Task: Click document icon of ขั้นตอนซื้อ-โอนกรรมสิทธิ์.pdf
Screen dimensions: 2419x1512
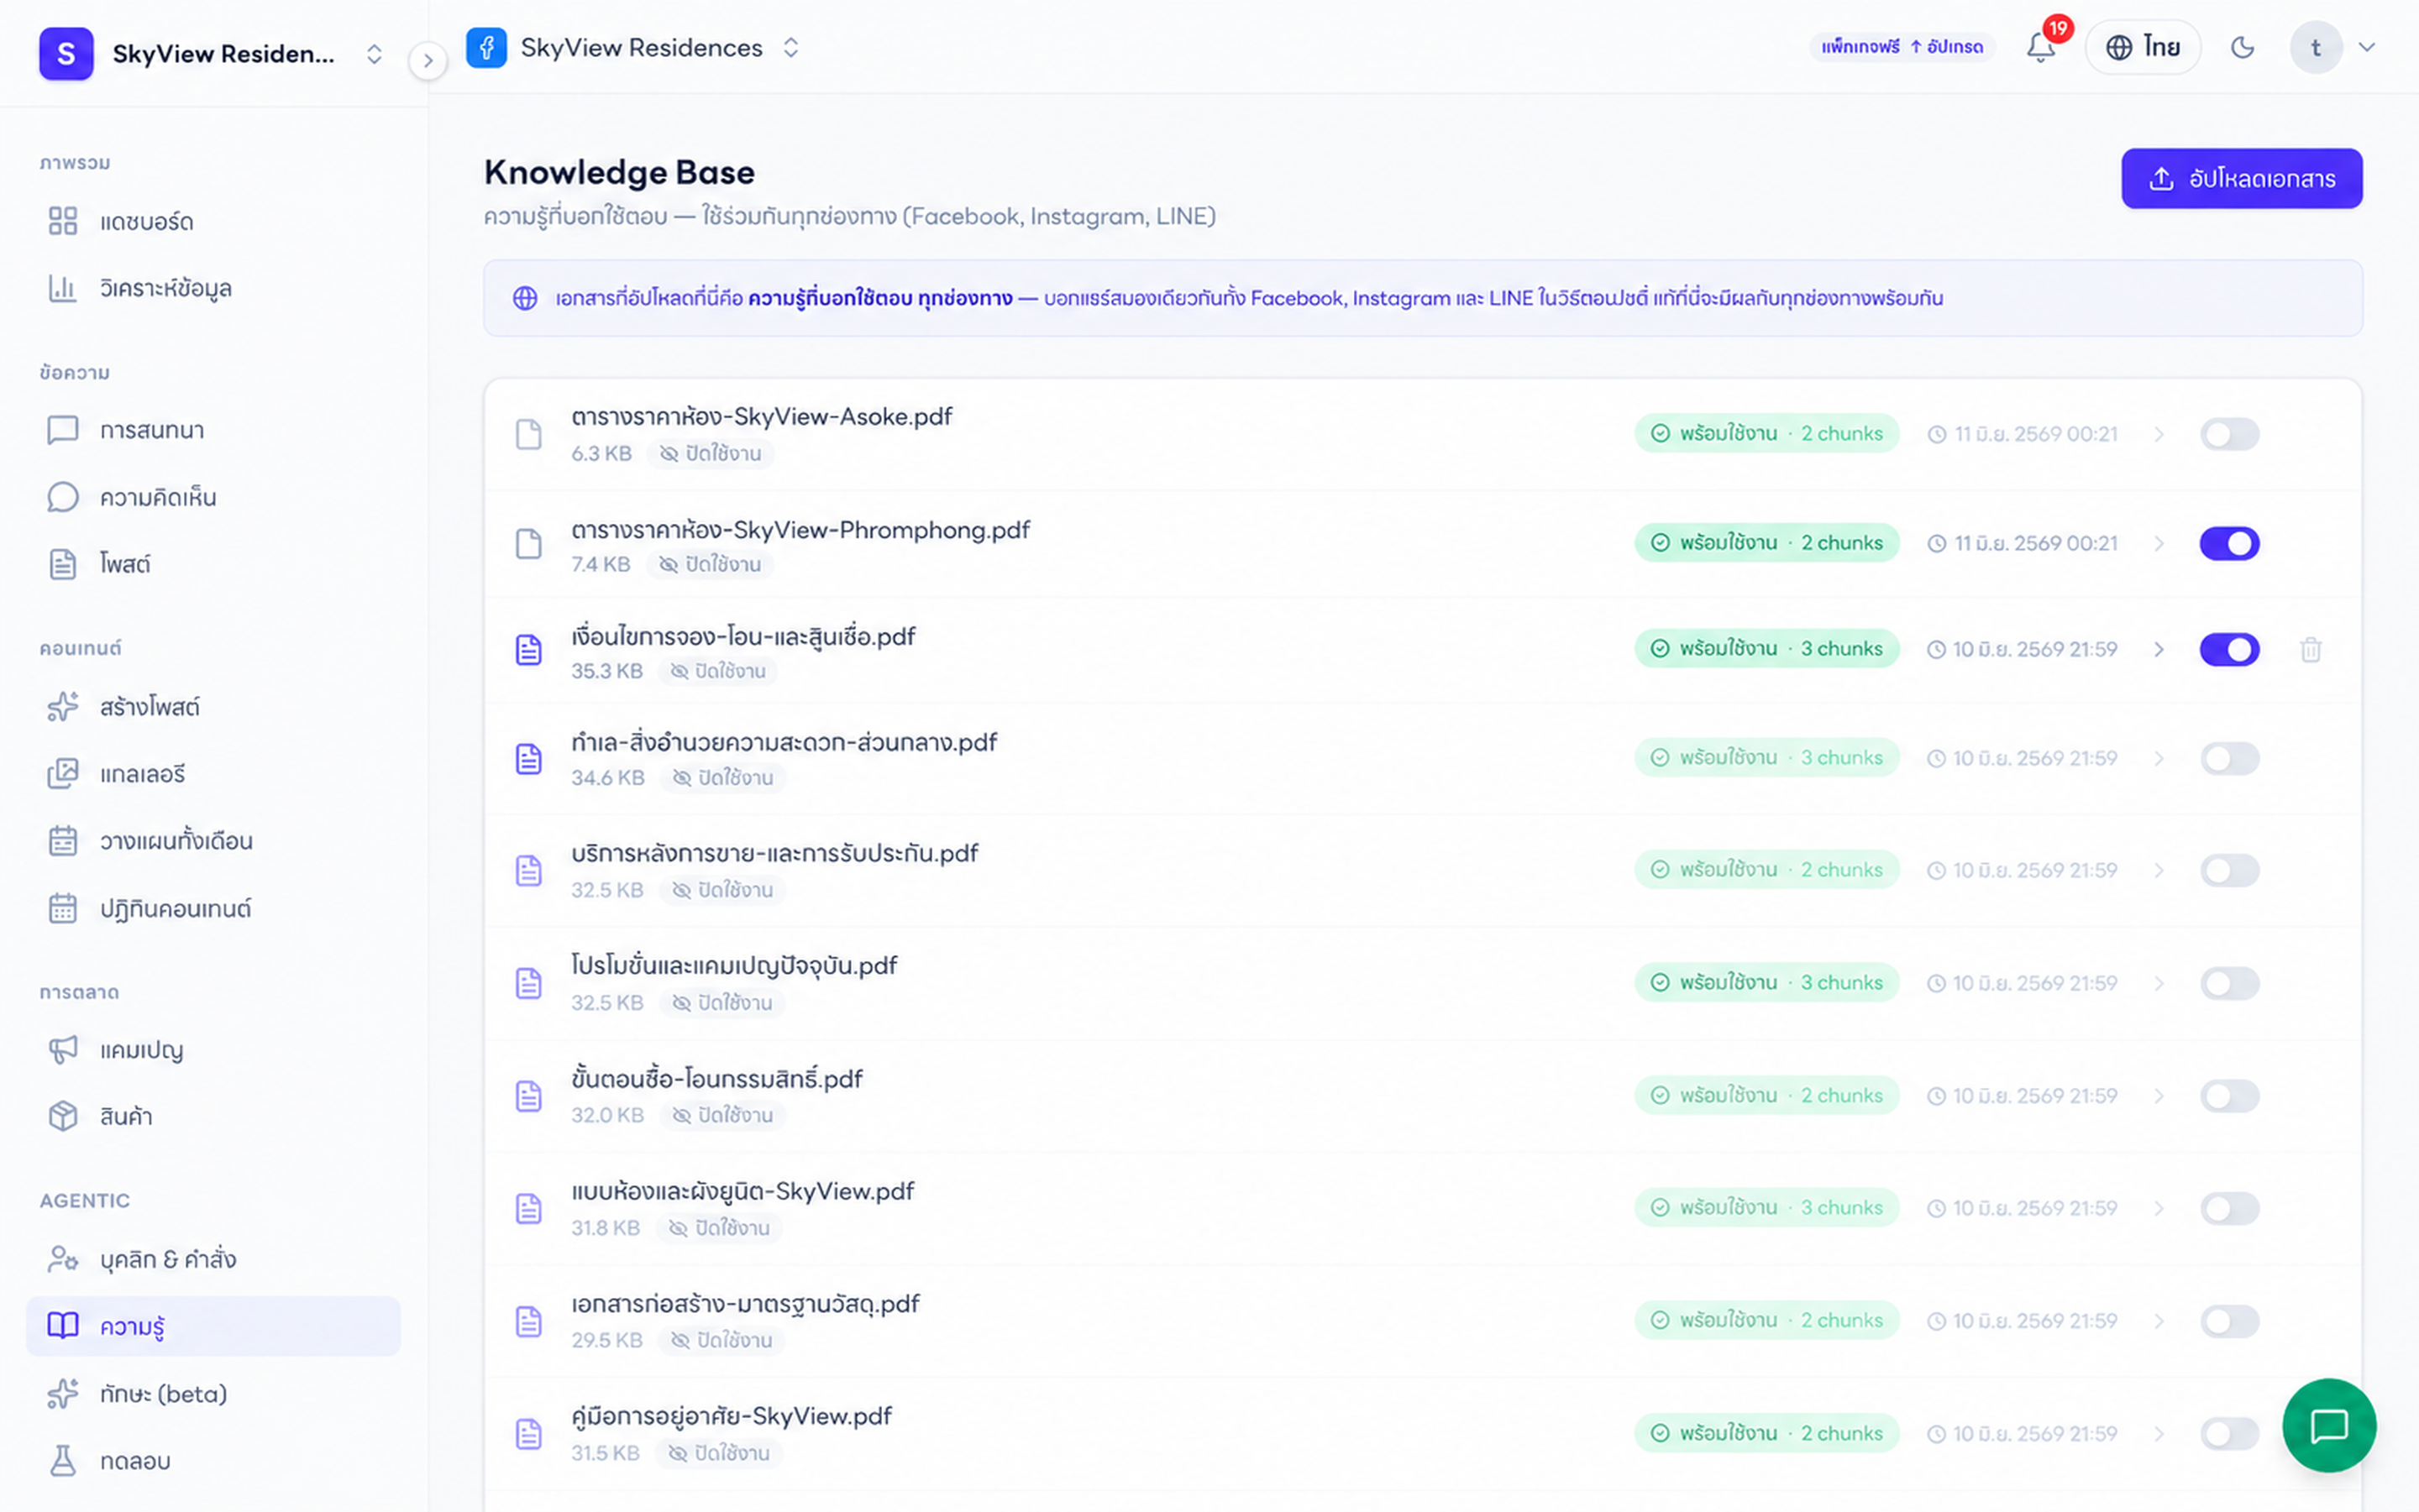Action: (x=528, y=1096)
